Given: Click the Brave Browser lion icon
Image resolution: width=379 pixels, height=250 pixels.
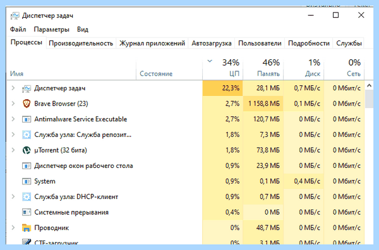Looking at the screenshot, I should point(27,104).
